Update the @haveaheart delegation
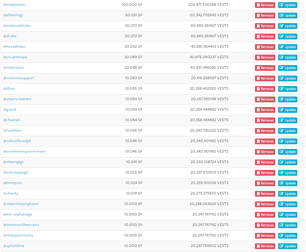Viewport: 306px width, 252px height. [288, 47]
